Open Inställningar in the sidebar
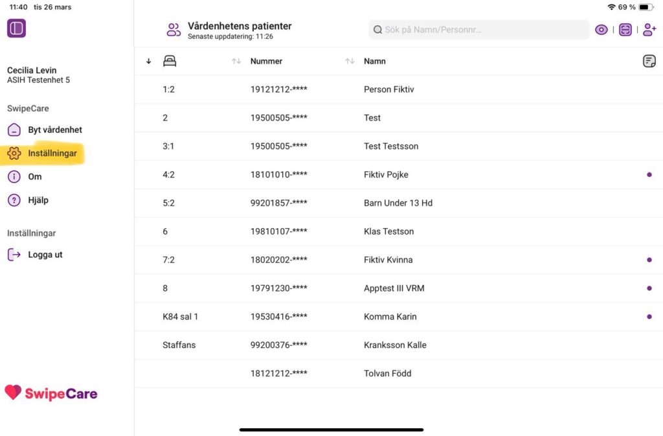The height and width of the screenshot is (436, 663). click(x=52, y=154)
